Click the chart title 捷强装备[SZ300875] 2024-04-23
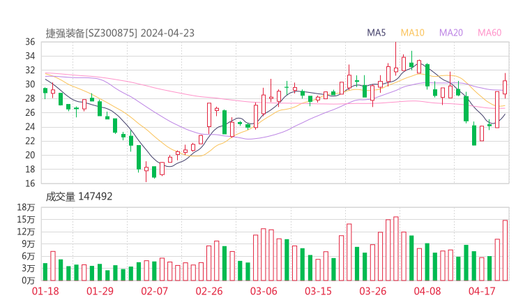This screenshot has height=307, width=516. pyautogui.click(x=120, y=33)
